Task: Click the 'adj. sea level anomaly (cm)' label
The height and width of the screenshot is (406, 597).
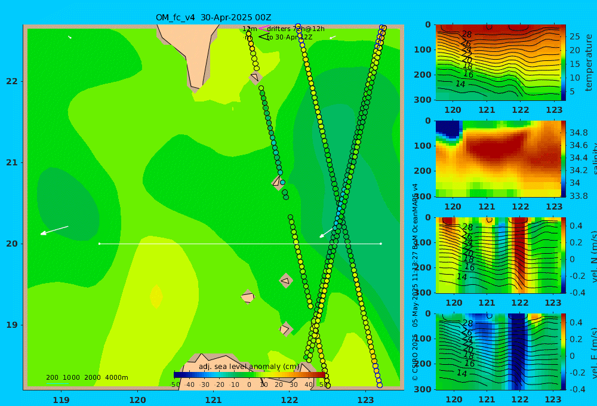Action: pos(250,367)
